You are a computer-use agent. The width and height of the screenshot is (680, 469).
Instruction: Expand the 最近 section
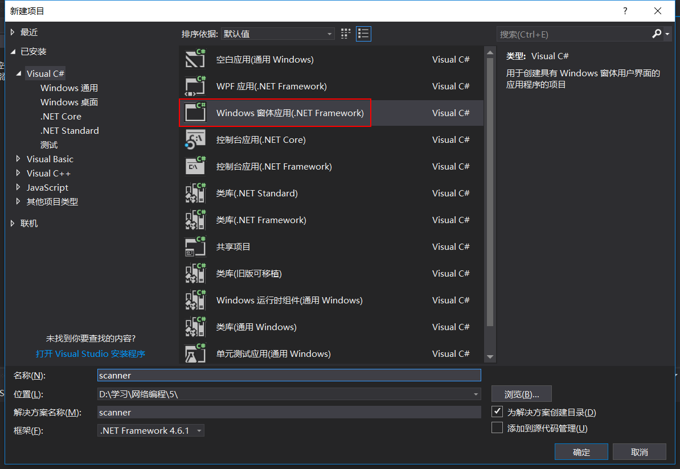13,32
